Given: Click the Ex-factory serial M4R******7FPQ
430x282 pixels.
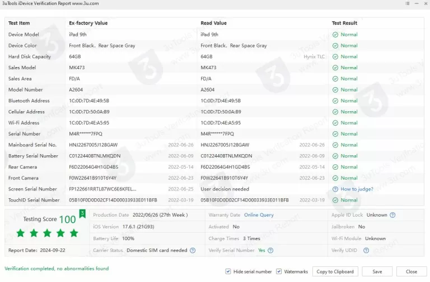Looking at the screenshot, I should [x=86, y=134].
